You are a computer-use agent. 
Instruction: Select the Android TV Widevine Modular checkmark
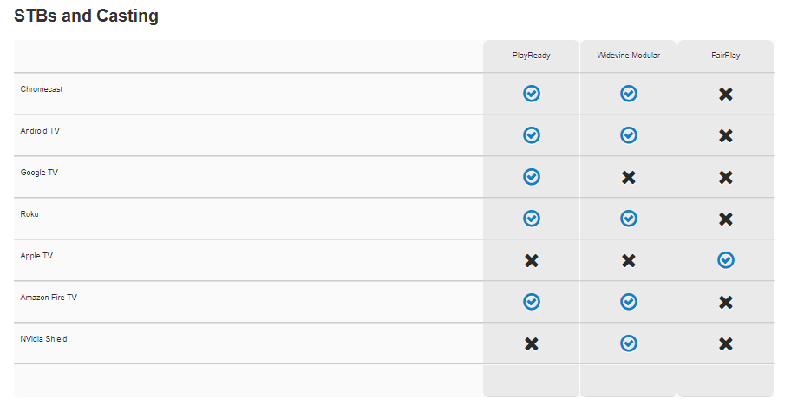[629, 135]
